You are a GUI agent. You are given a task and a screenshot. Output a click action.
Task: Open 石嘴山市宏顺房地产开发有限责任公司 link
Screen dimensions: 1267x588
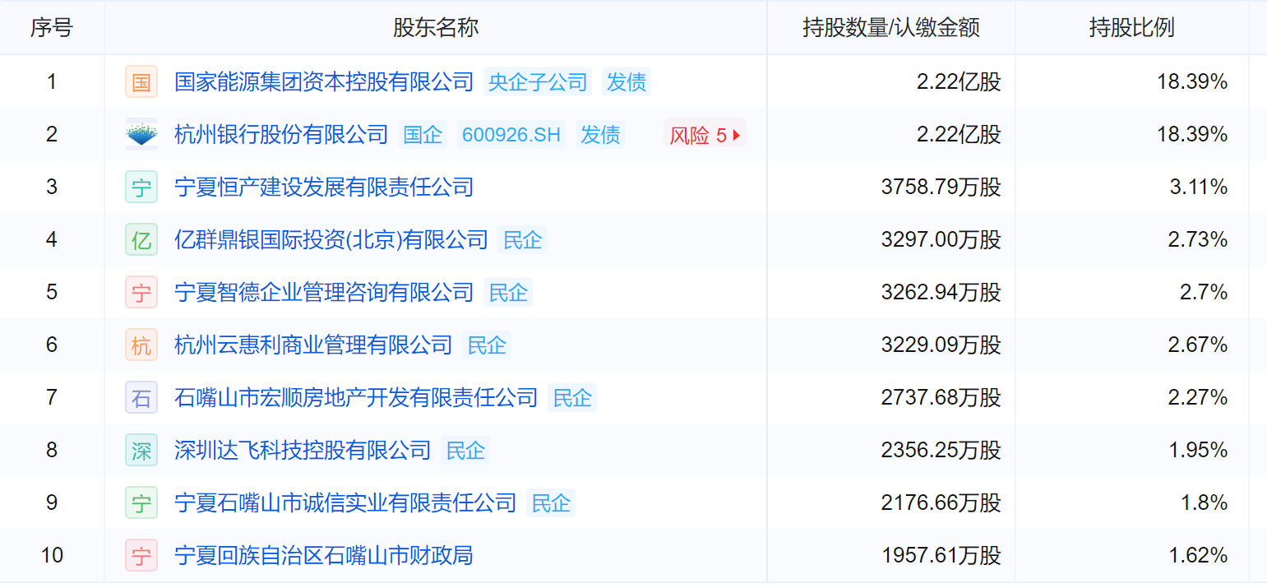tap(356, 397)
